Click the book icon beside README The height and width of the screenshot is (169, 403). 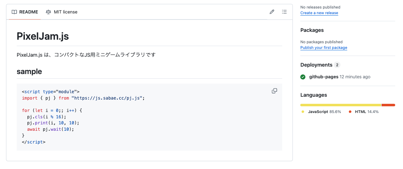click(x=14, y=12)
